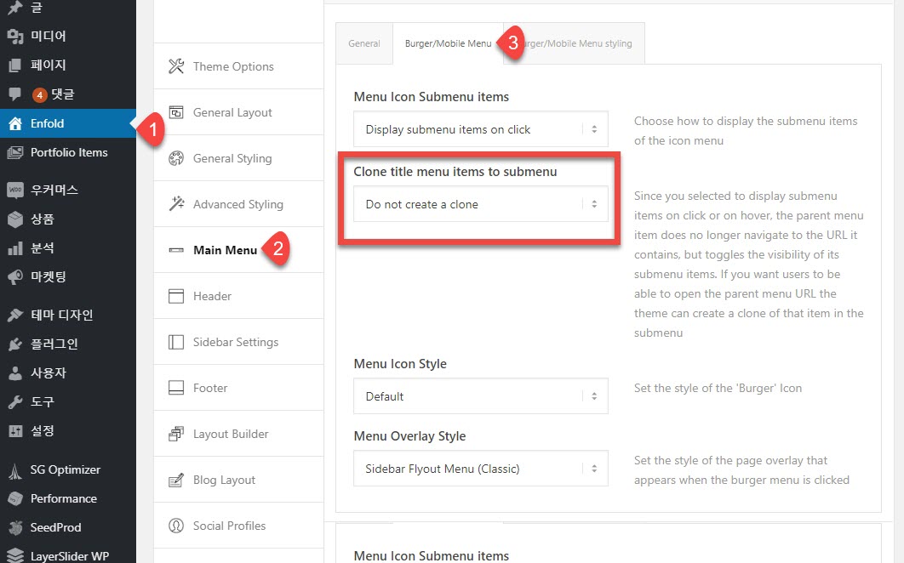This screenshot has width=904, height=563.
Task: Click the pages icon beside 페이지
Action: [x=15, y=65]
